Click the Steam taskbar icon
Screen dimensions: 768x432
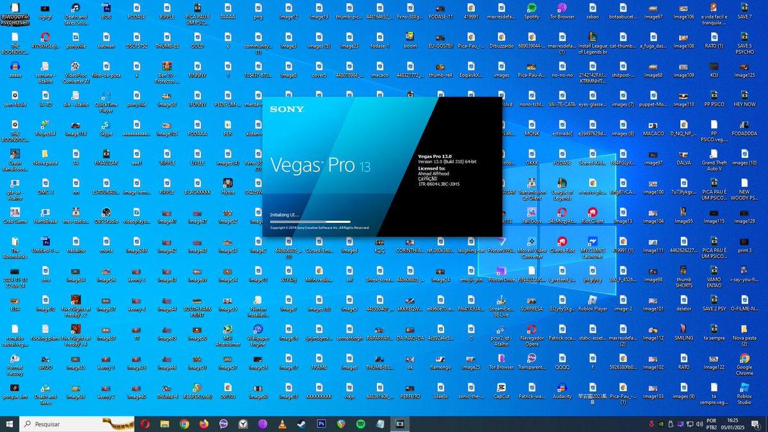(x=302, y=424)
